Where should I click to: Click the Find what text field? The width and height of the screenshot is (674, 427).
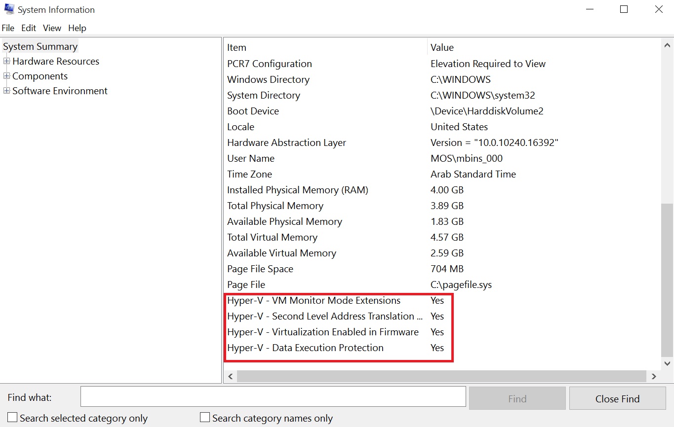[273, 396]
